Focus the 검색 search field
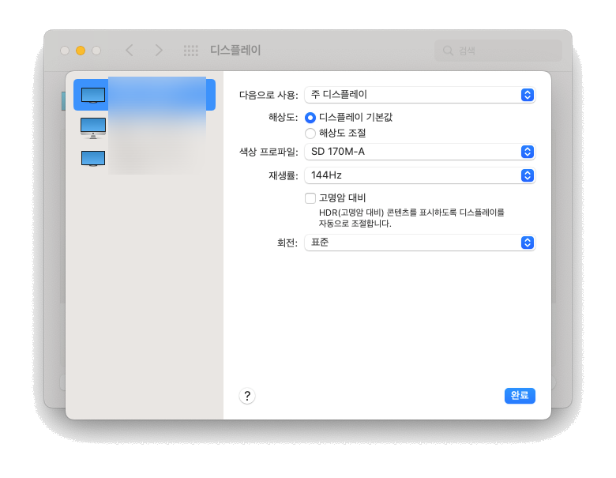The image size is (616, 478). tap(498, 51)
